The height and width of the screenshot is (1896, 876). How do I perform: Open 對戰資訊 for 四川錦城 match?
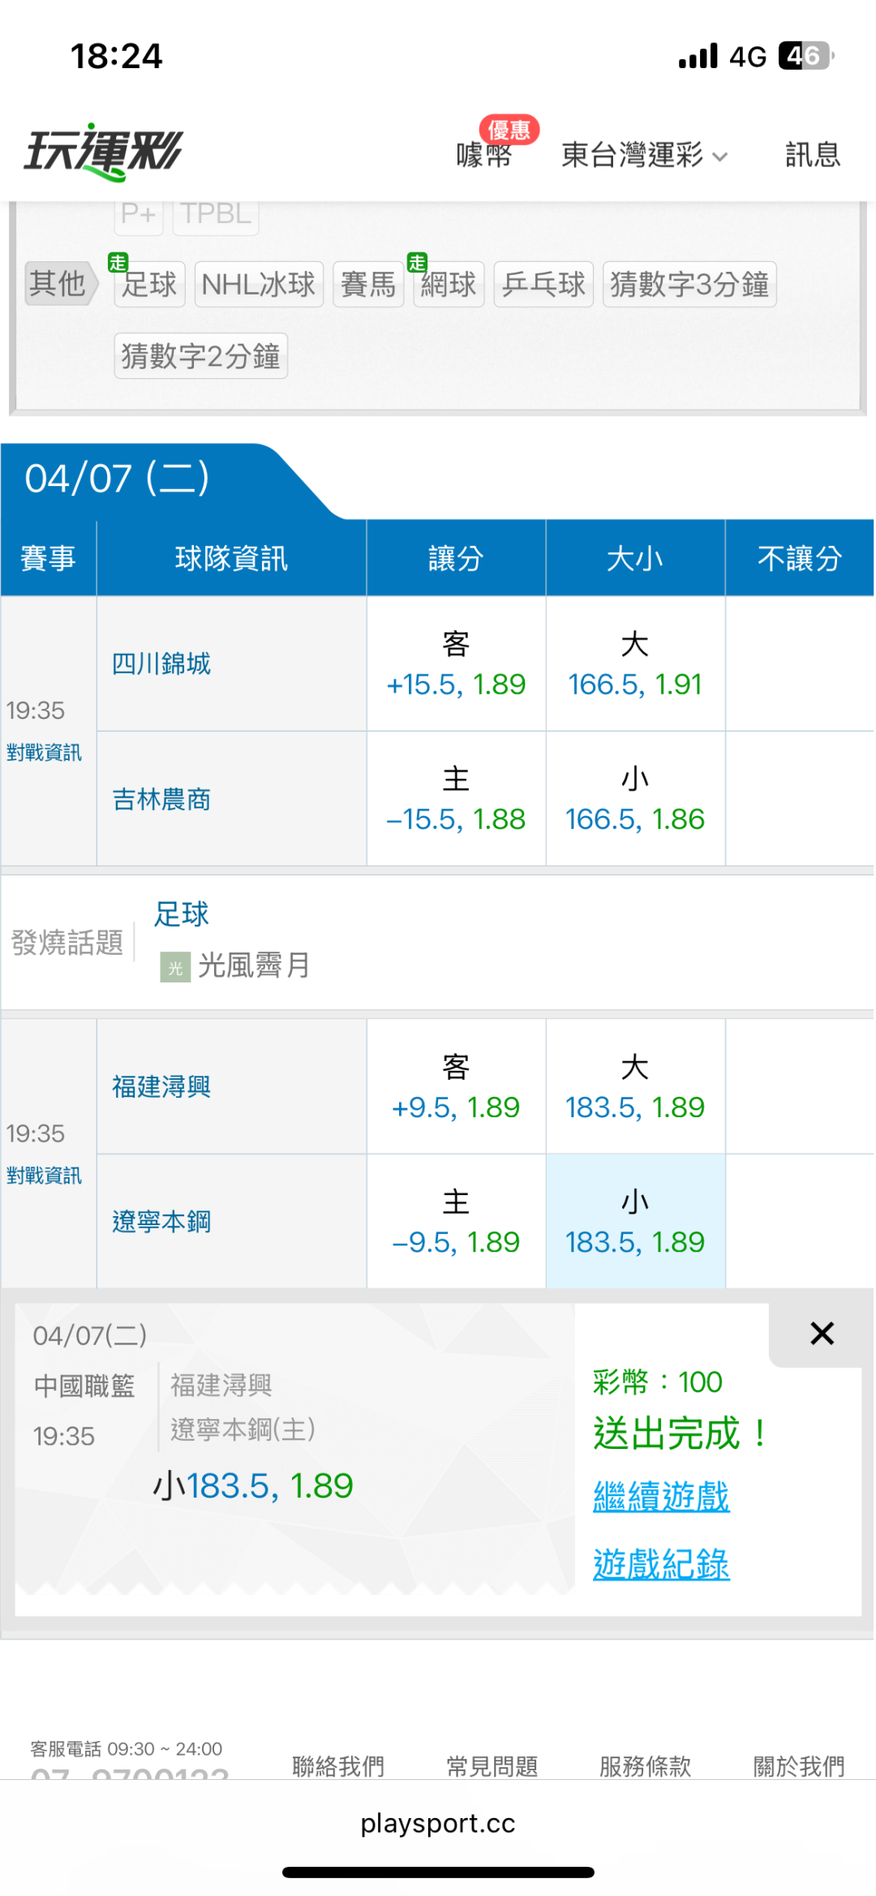44,753
